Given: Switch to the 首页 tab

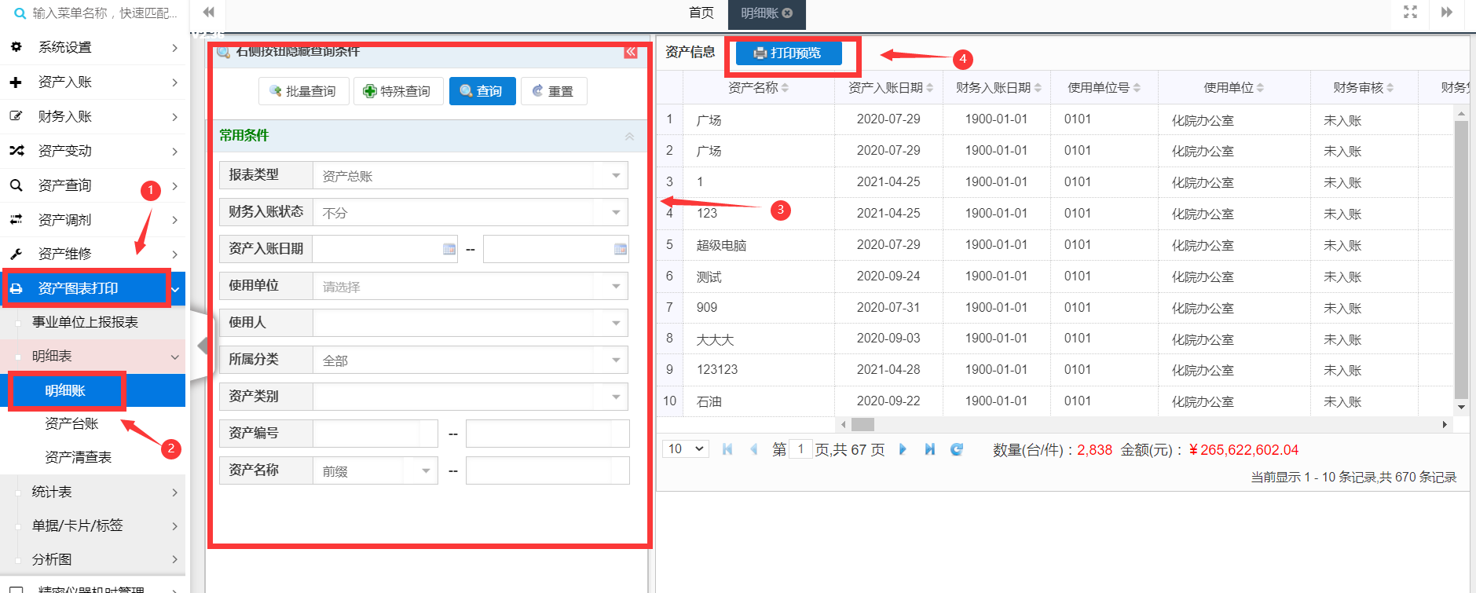Looking at the screenshot, I should [x=701, y=13].
